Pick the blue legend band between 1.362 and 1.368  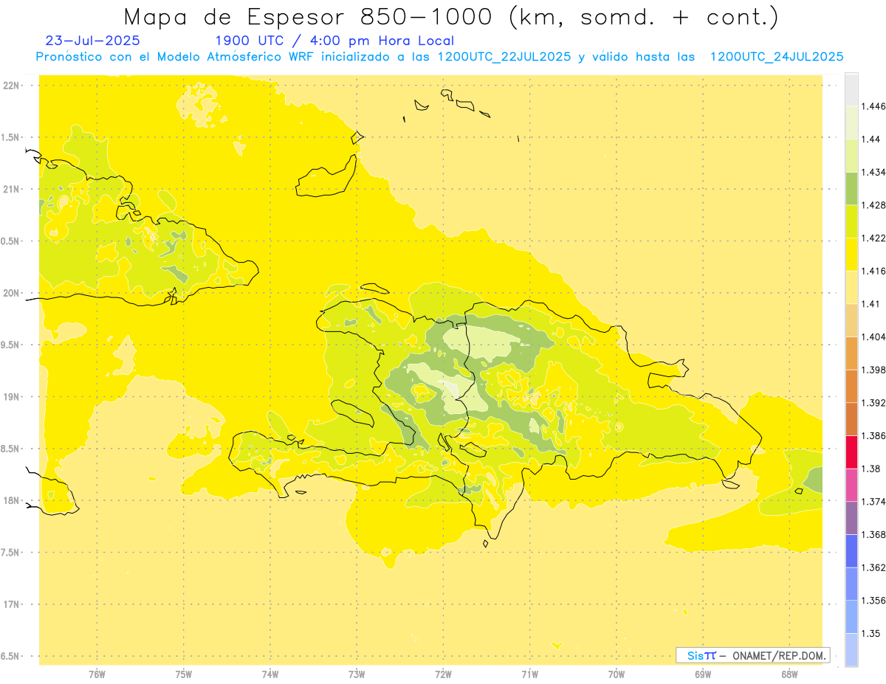tap(851, 550)
